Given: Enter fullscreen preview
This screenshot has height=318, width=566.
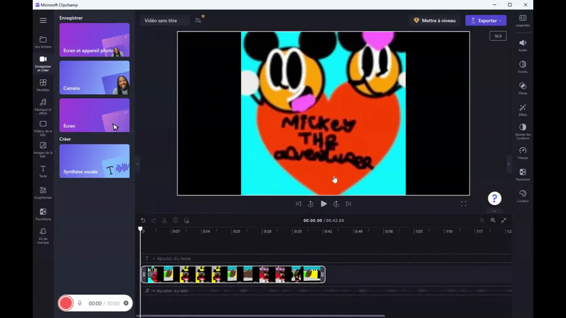Looking at the screenshot, I should [463, 204].
